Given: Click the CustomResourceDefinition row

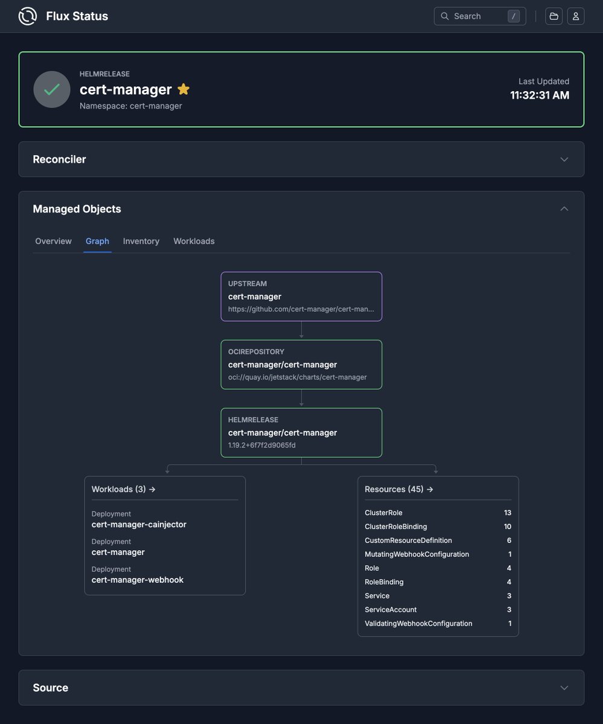Looking at the screenshot, I should click(438, 541).
